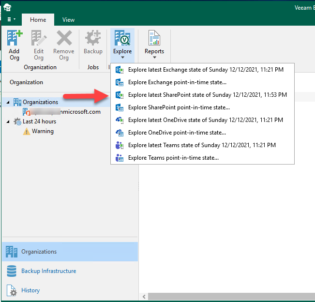Open the Organizations navigation pane

point(70,252)
